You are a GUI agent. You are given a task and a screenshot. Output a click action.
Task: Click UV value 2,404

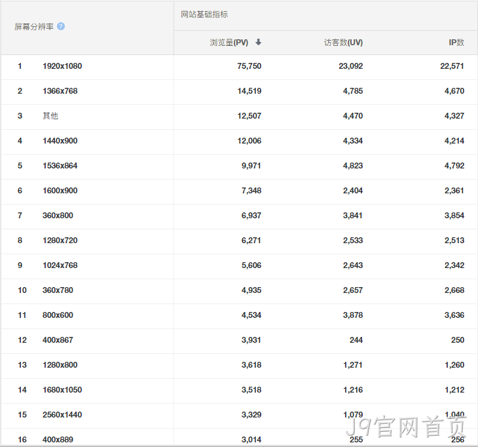(x=353, y=191)
